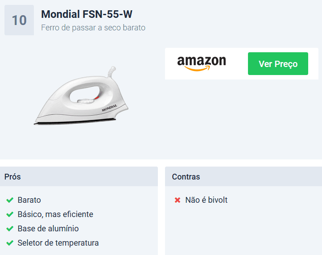Select the Mondial FSN-55-W title
This screenshot has width=322, height=255.
[x=87, y=14]
